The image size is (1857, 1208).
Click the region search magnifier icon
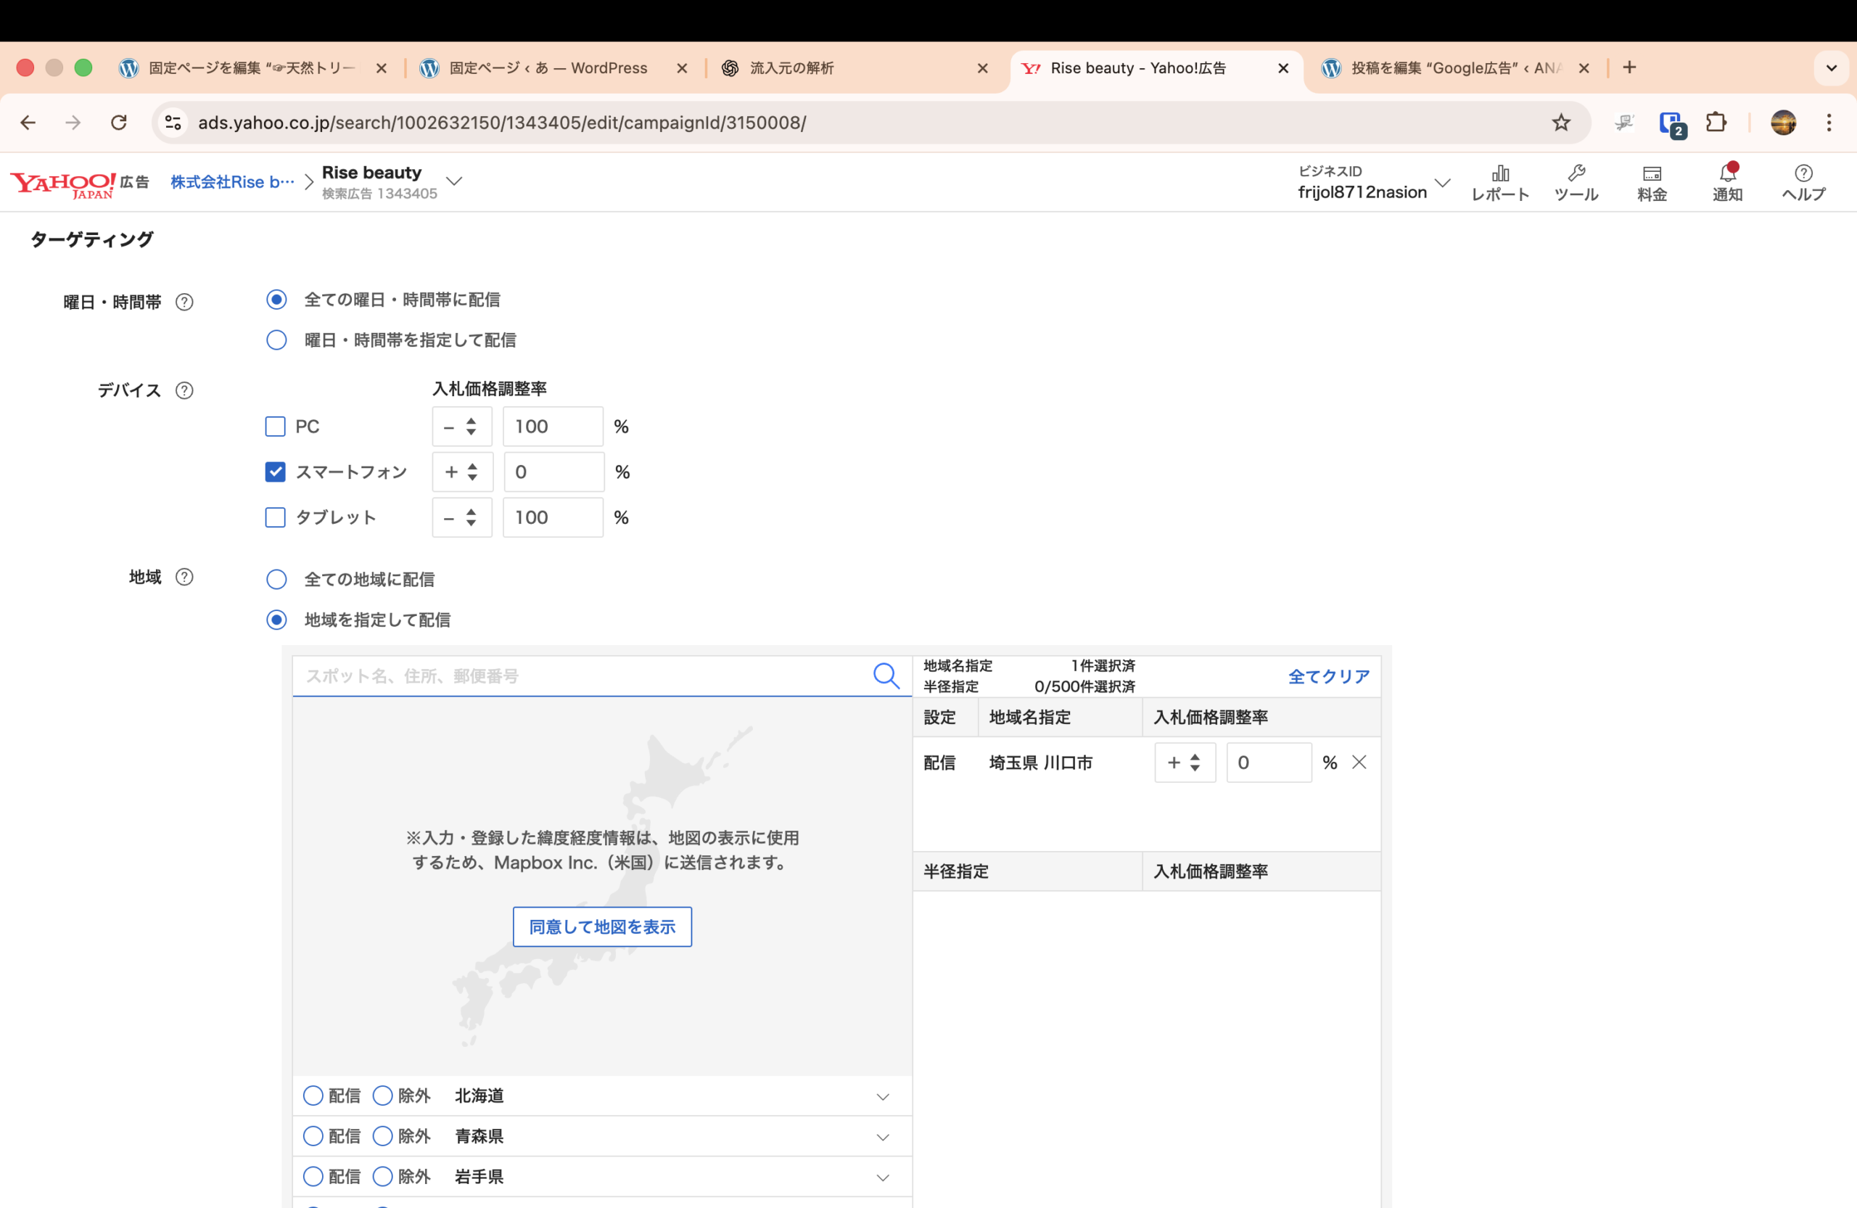tap(886, 675)
